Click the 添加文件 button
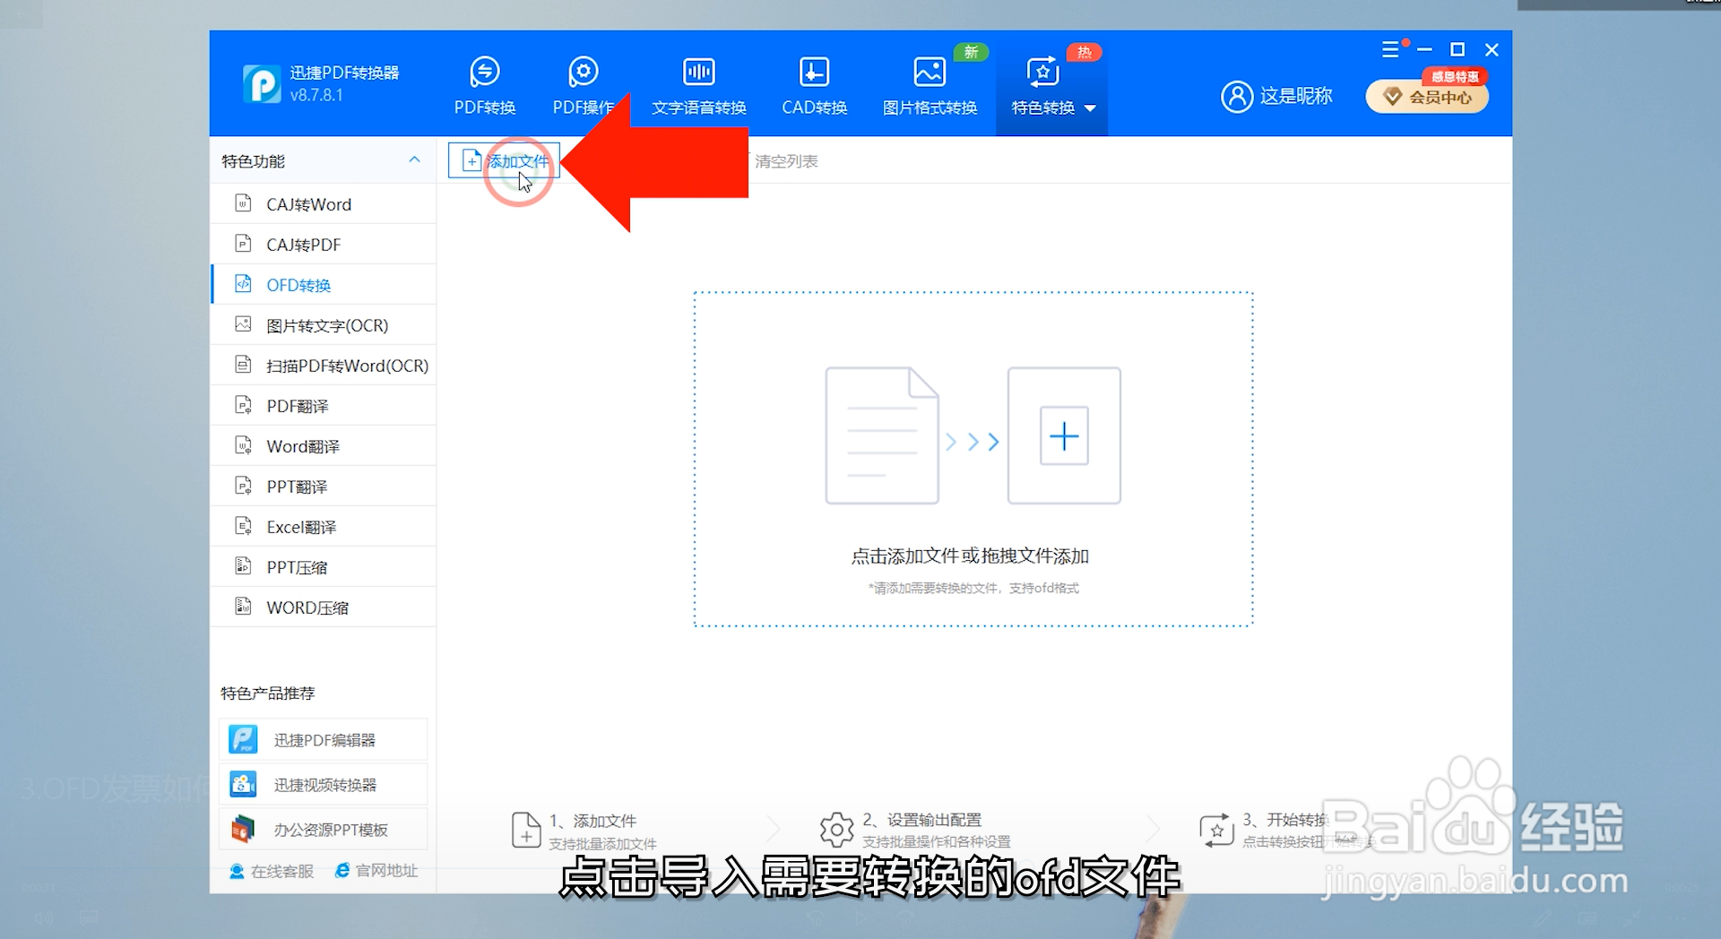 click(x=503, y=160)
